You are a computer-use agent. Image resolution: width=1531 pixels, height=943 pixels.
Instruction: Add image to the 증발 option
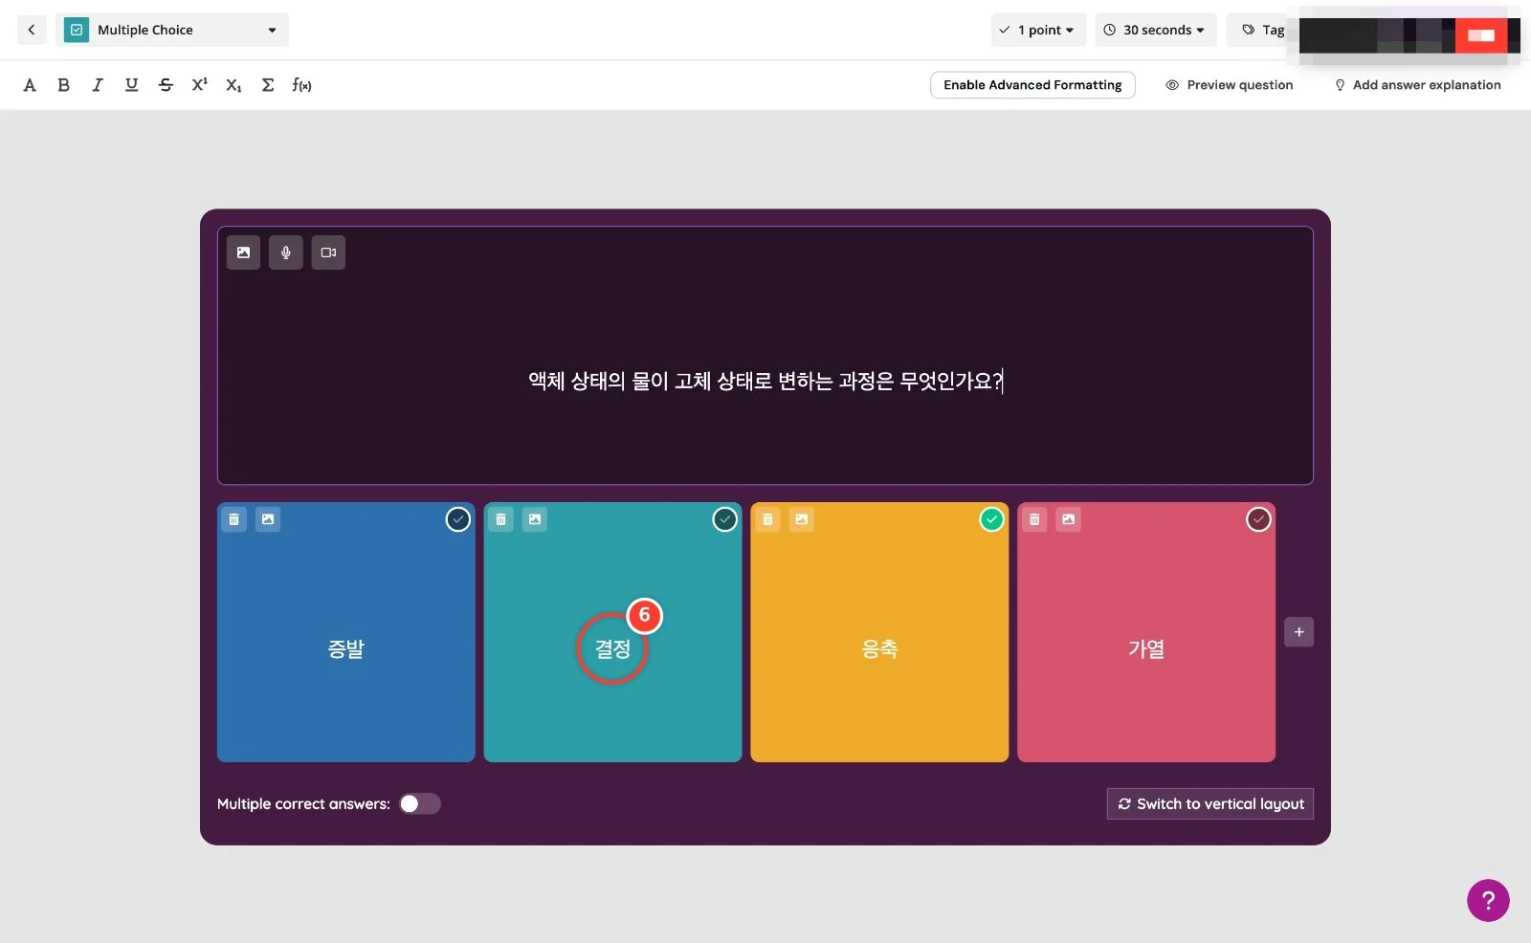point(268,519)
